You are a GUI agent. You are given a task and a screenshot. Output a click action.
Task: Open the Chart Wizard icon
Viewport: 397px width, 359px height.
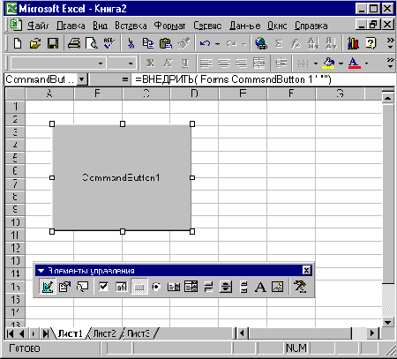353,43
